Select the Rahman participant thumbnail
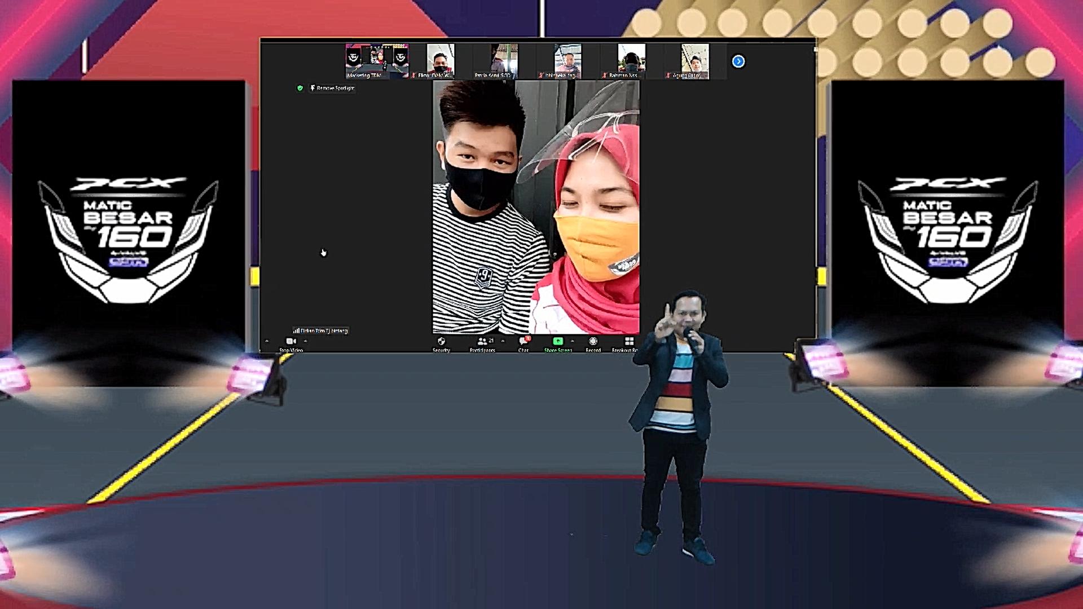1083x609 pixels. [x=631, y=61]
